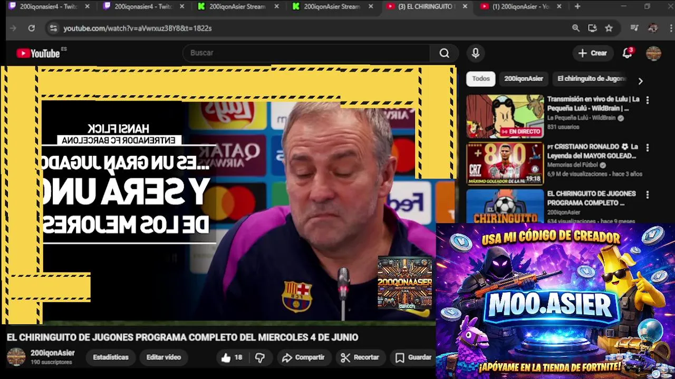Open title 'Transmisión en vivo de Lulu'
The height and width of the screenshot is (379, 675).
click(x=593, y=104)
